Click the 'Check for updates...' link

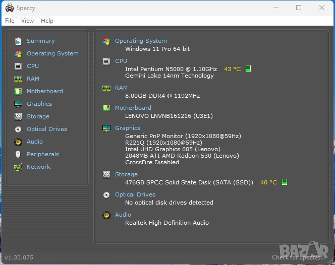[298, 257]
